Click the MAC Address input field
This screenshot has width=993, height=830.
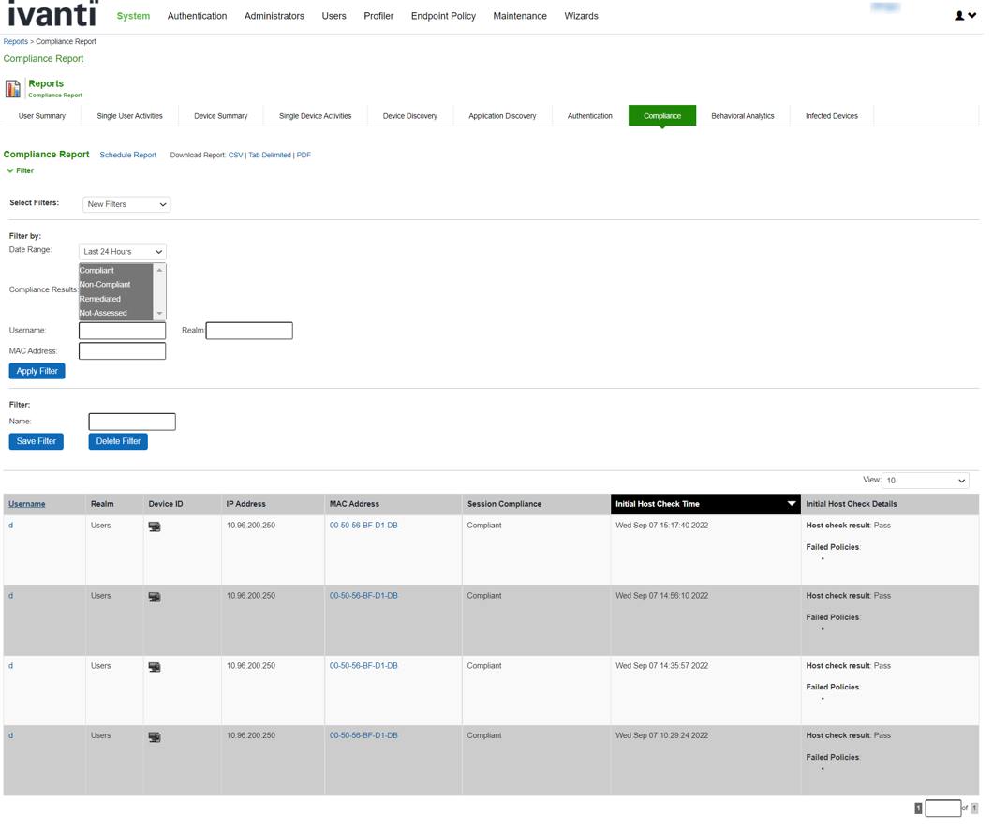[122, 351]
